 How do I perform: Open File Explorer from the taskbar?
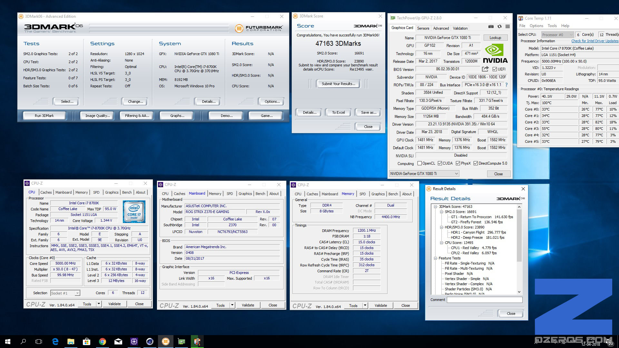tap(71, 342)
